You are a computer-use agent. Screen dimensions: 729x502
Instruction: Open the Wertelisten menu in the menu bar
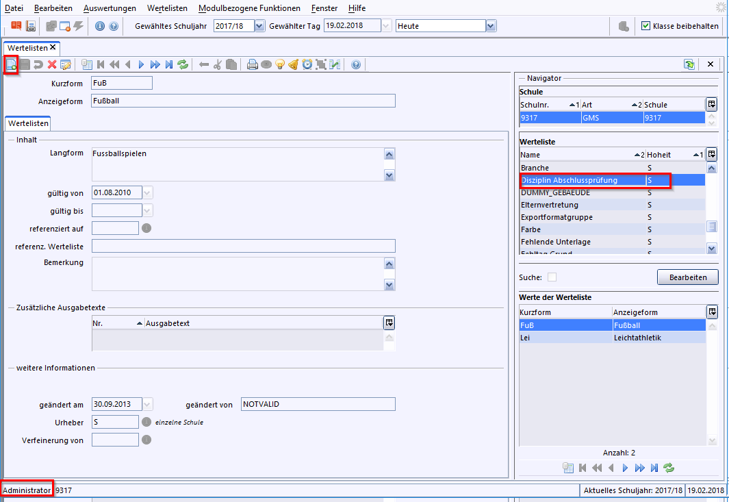point(168,8)
